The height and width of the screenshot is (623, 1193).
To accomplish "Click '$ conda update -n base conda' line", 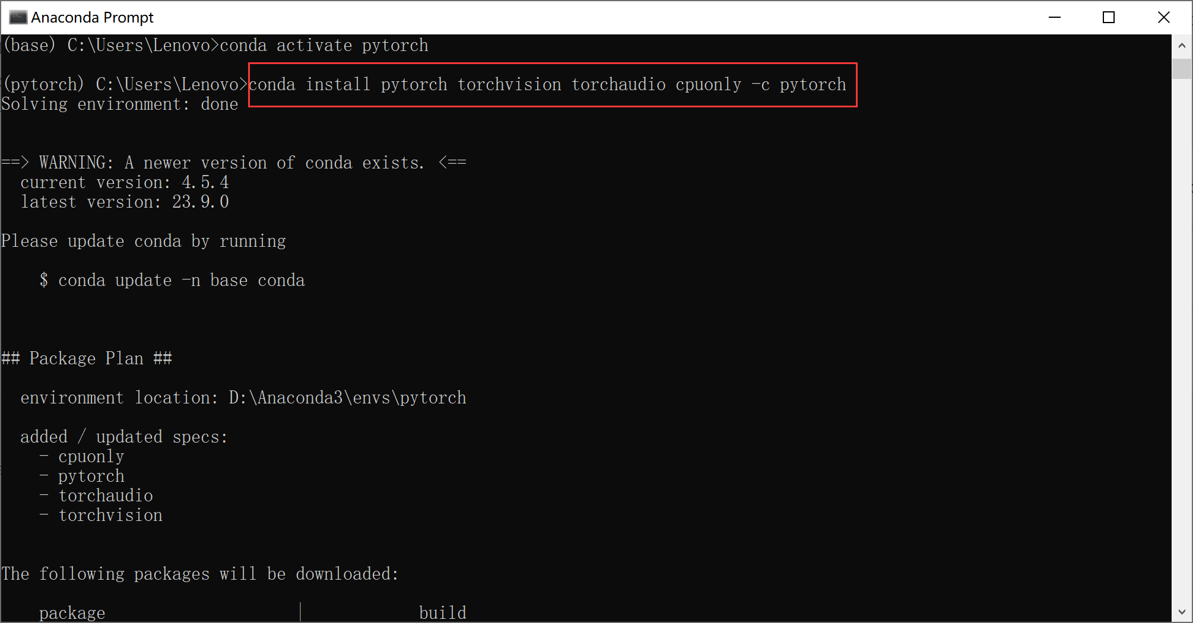I will pos(172,280).
